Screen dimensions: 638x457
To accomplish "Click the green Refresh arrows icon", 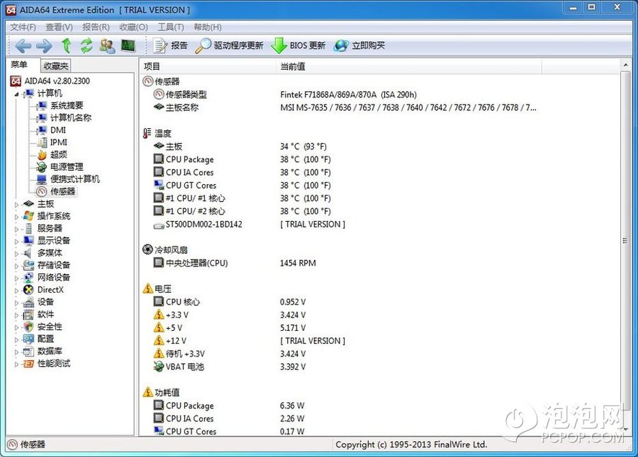I will [x=86, y=45].
